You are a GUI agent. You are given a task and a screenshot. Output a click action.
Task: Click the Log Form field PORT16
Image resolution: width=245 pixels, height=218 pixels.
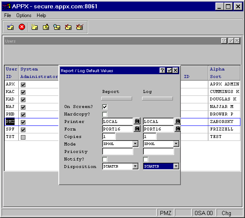coord(158,129)
